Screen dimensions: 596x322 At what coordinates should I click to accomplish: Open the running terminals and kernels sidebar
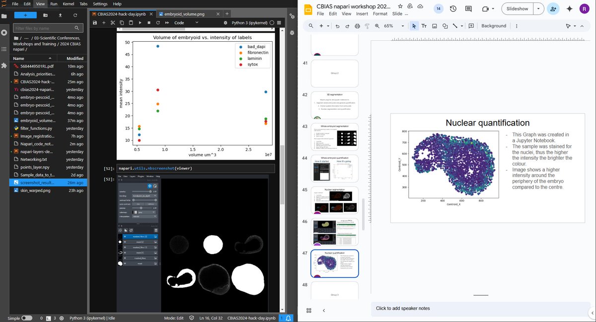point(4,32)
